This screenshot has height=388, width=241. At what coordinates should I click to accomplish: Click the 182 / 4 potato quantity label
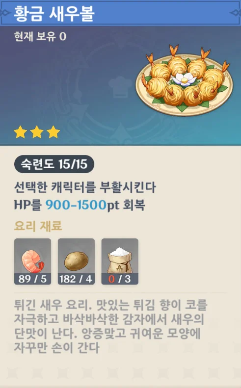click(76, 279)
